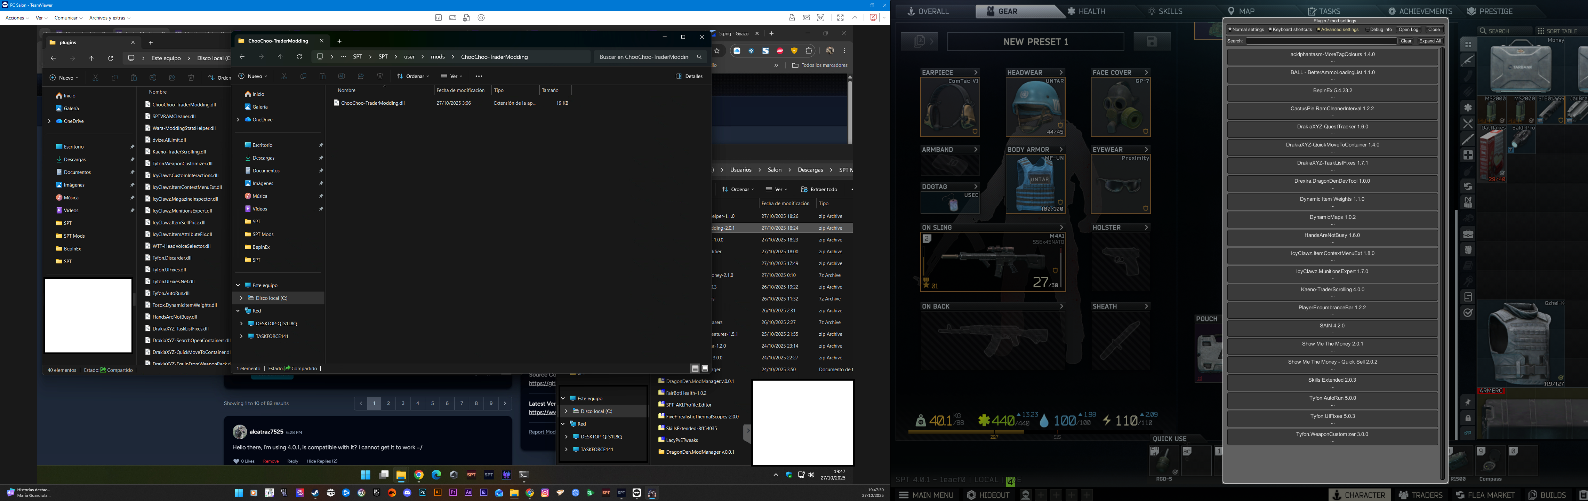The width and height of the screenshot is (1588, 501).
Task: Expand the HEADWEAR slot chevron
Action: (x=1061, y=73)
